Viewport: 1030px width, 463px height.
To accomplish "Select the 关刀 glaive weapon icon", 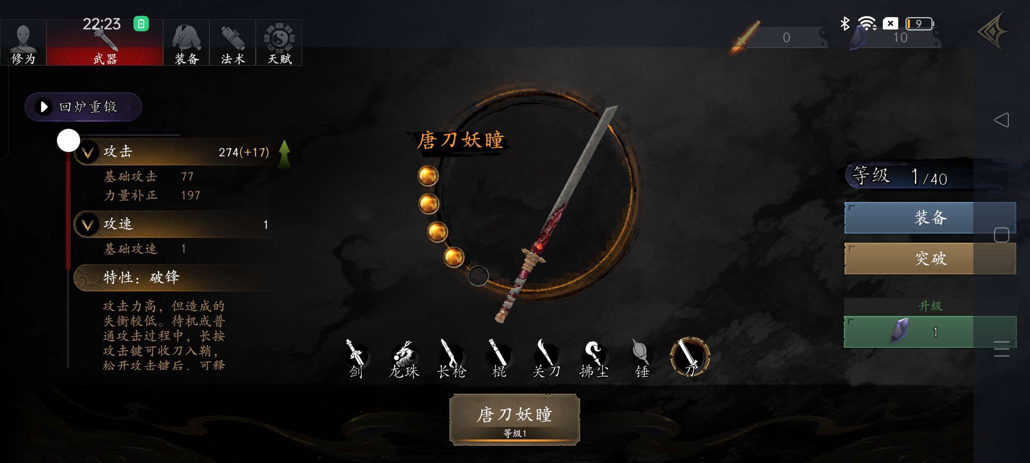I will (546, 358).
